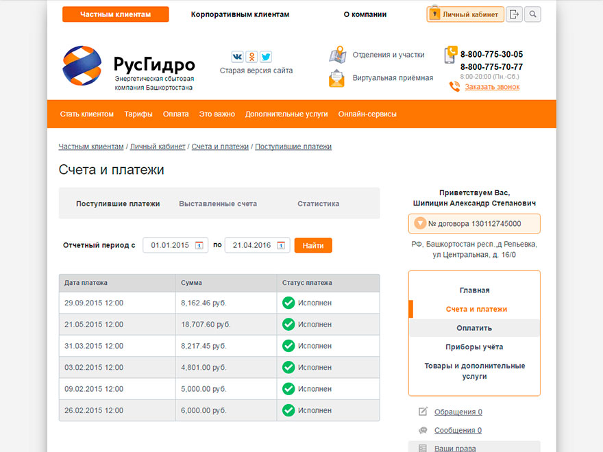Select the Корпоративным клиентам top tab

(240, 14)
